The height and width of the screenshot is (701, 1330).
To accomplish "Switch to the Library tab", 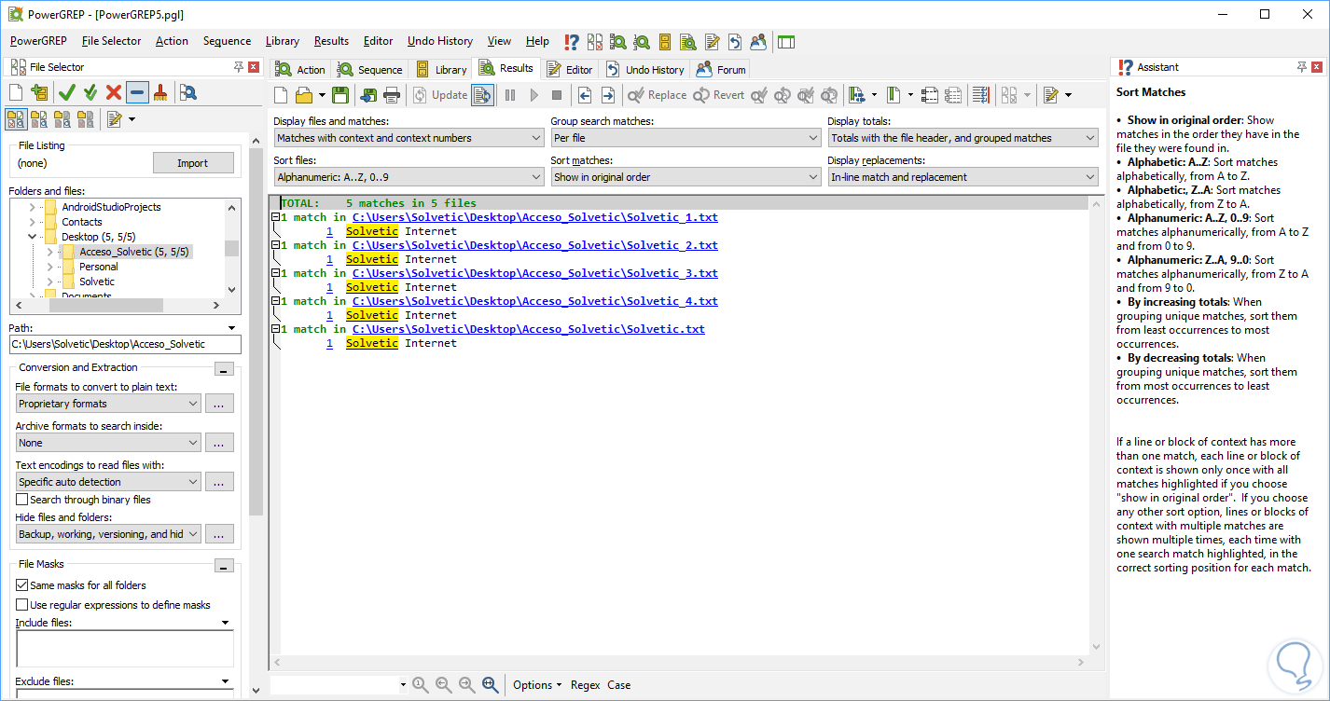I will coord(441,69).
